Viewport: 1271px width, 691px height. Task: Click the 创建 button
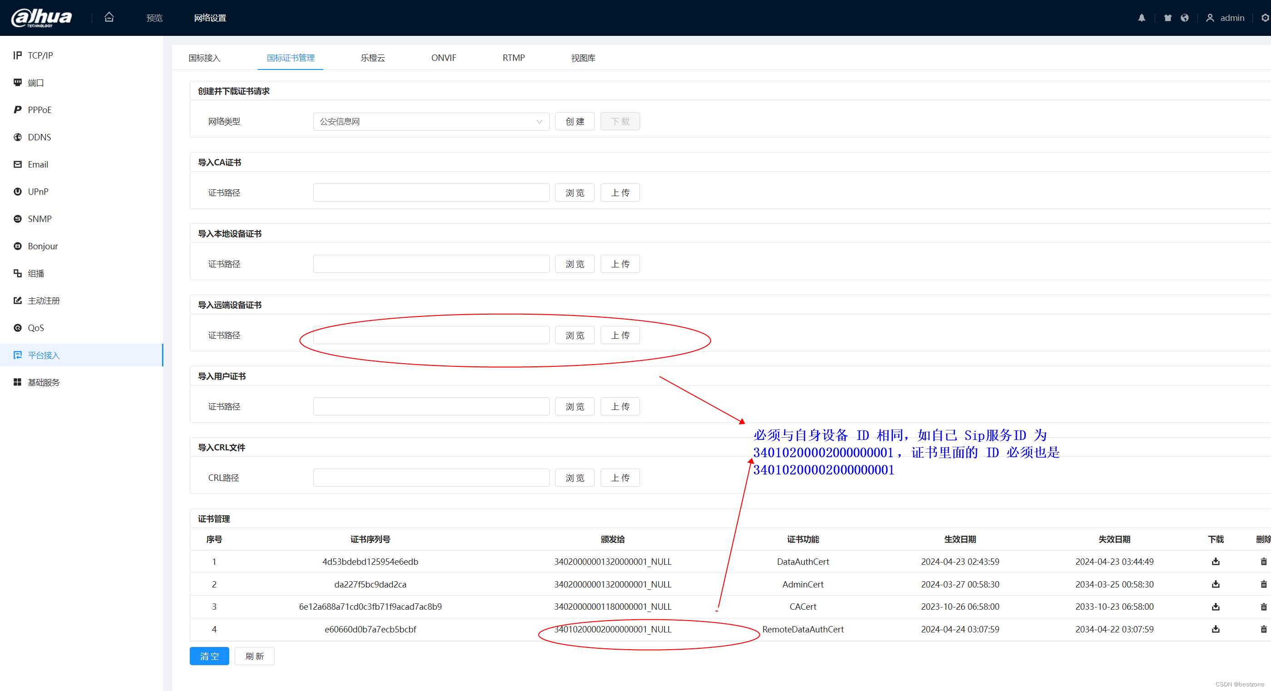(574, 121)
